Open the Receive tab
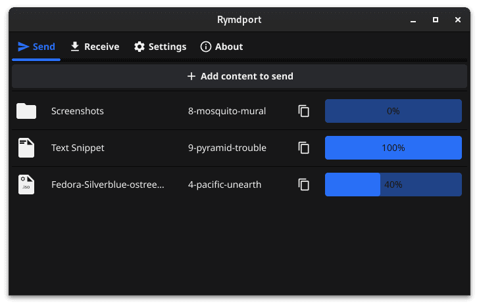 coord(95,47)
